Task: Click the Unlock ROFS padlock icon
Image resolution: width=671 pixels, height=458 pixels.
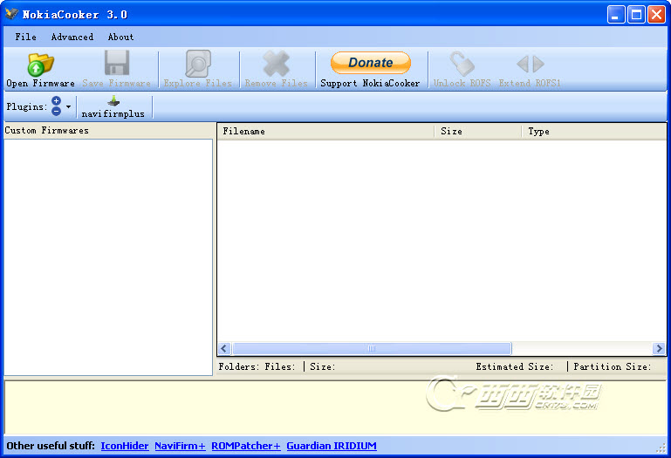Action: click(x=462, y=65)
